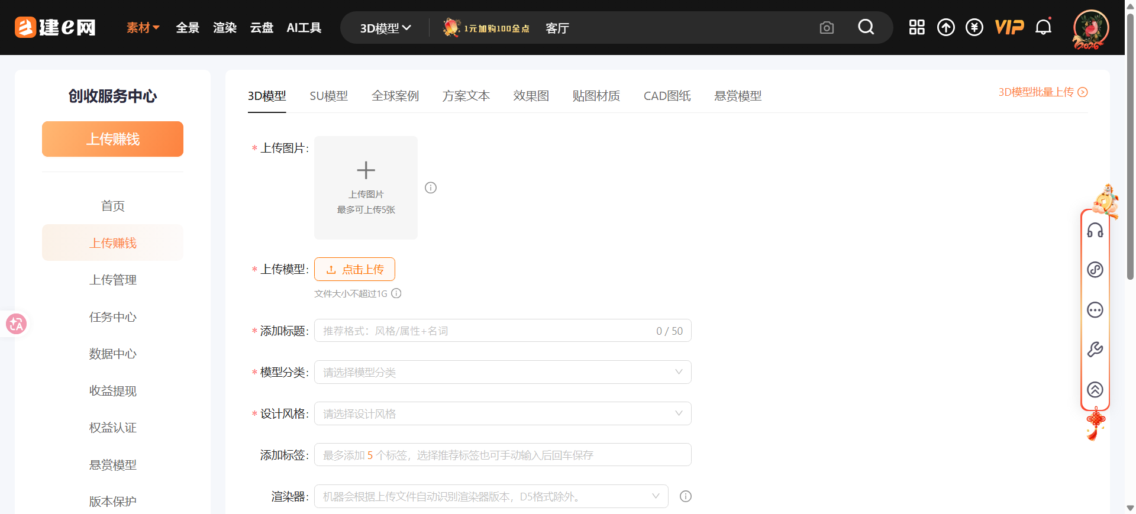
Task: Open the apps grid icon in header
Action: pos(916,27)
